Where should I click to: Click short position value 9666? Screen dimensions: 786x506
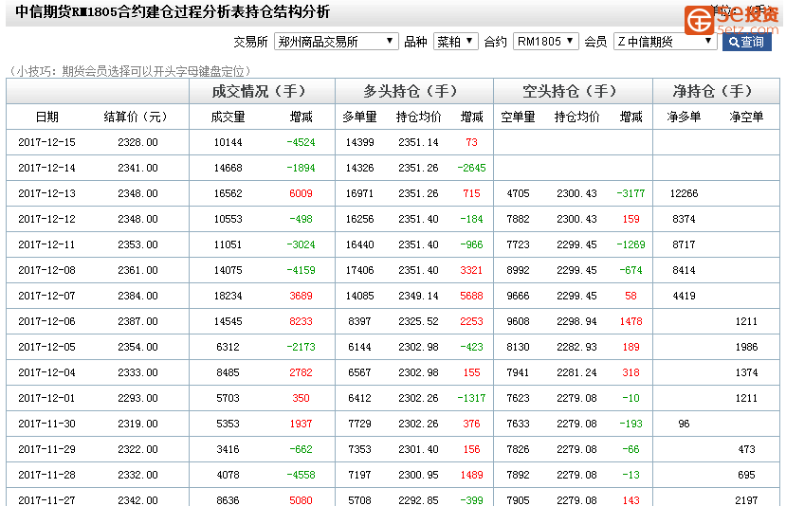point(518,296)
